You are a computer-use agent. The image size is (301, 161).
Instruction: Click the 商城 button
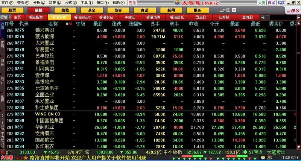272,3
